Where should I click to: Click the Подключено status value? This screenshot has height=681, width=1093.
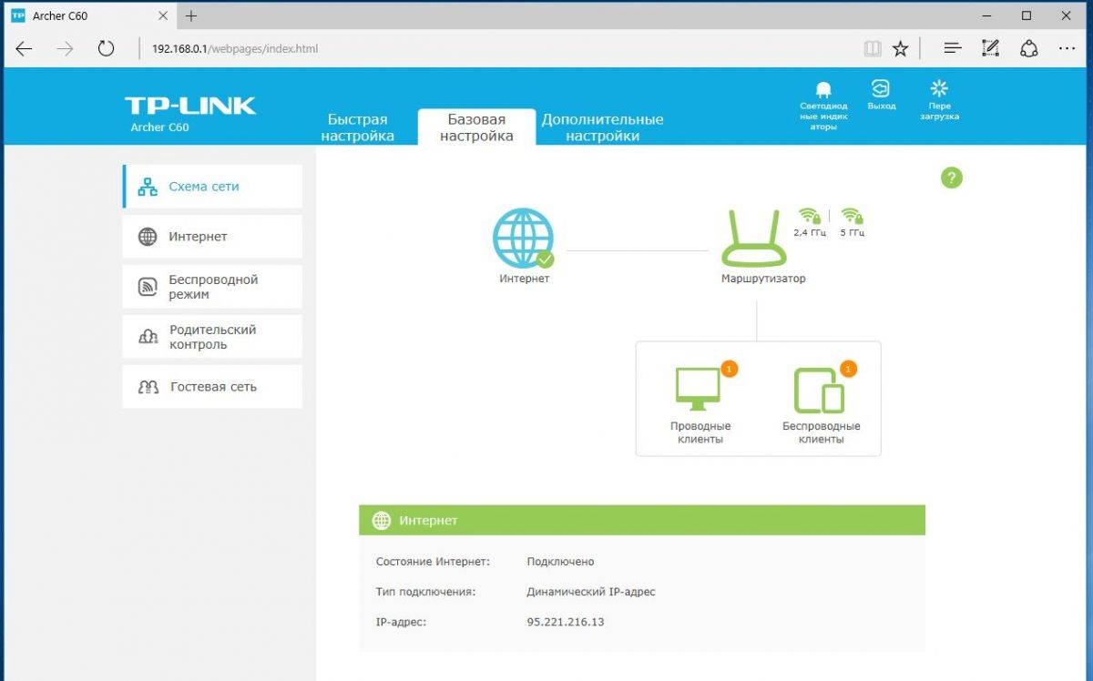[x=560, y=562]
